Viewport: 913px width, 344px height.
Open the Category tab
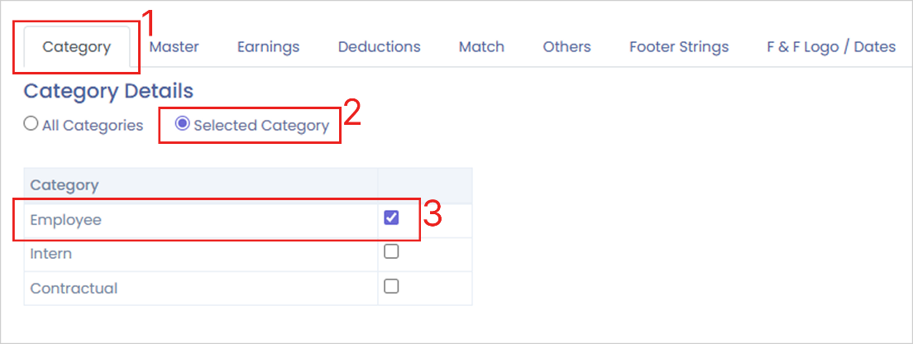point(76,47)
